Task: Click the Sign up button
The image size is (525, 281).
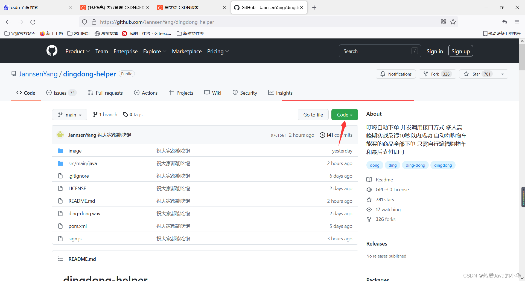Action: (x=460, y=51)
